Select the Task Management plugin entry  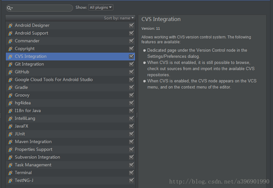point(33,165)
